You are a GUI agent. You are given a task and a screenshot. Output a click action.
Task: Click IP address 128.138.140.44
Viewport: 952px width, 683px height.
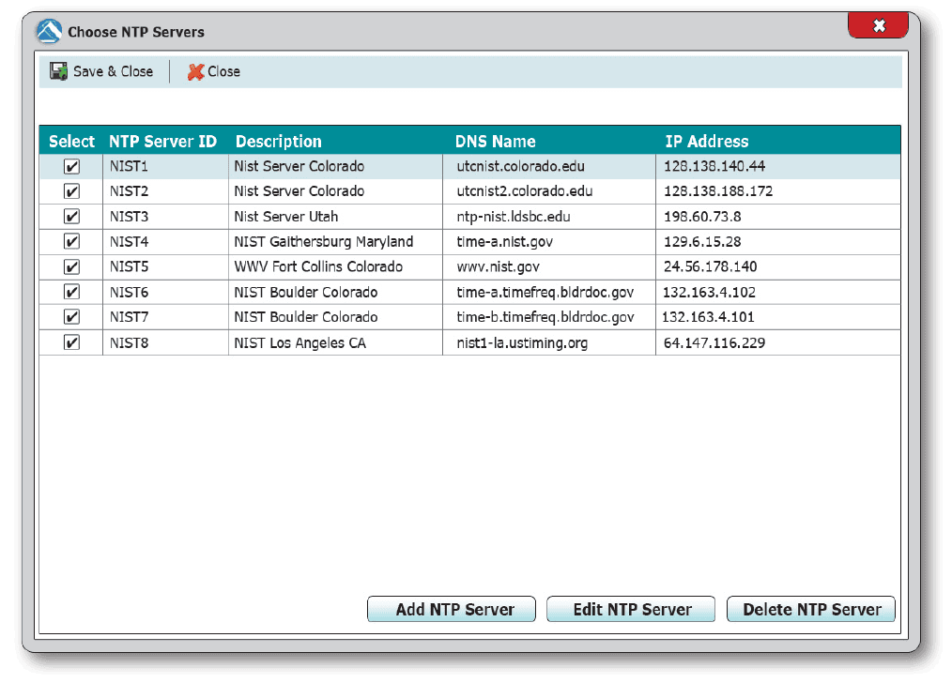pos(714,166)
